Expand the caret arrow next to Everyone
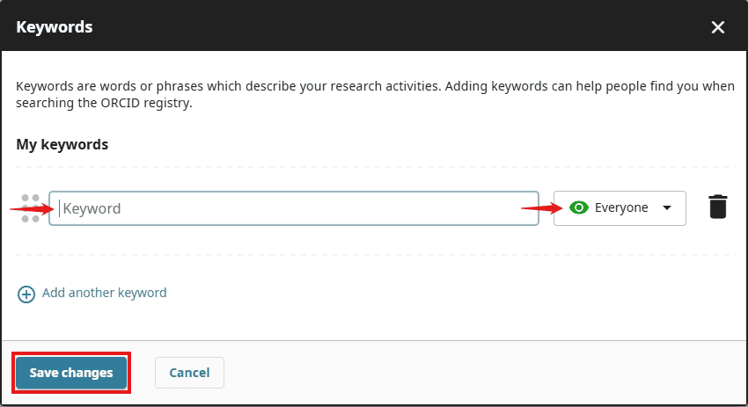748x407 pixels. pyautogui.click(x=667, y=208)
